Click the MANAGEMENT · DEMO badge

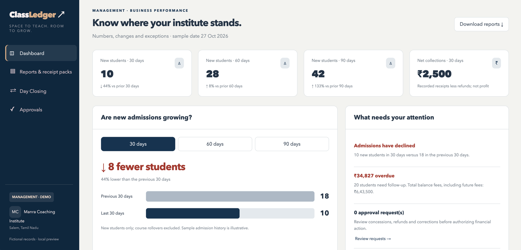(32, 197)
